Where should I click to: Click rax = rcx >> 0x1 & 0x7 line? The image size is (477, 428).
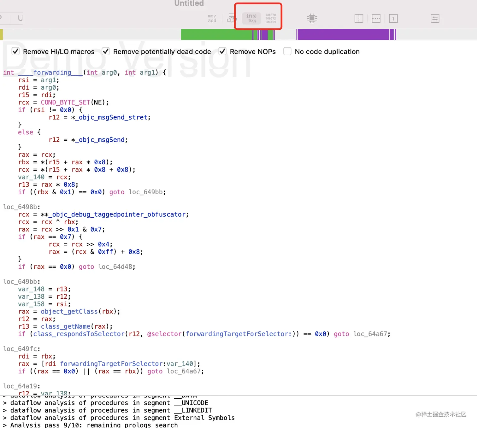click(62, 229)
